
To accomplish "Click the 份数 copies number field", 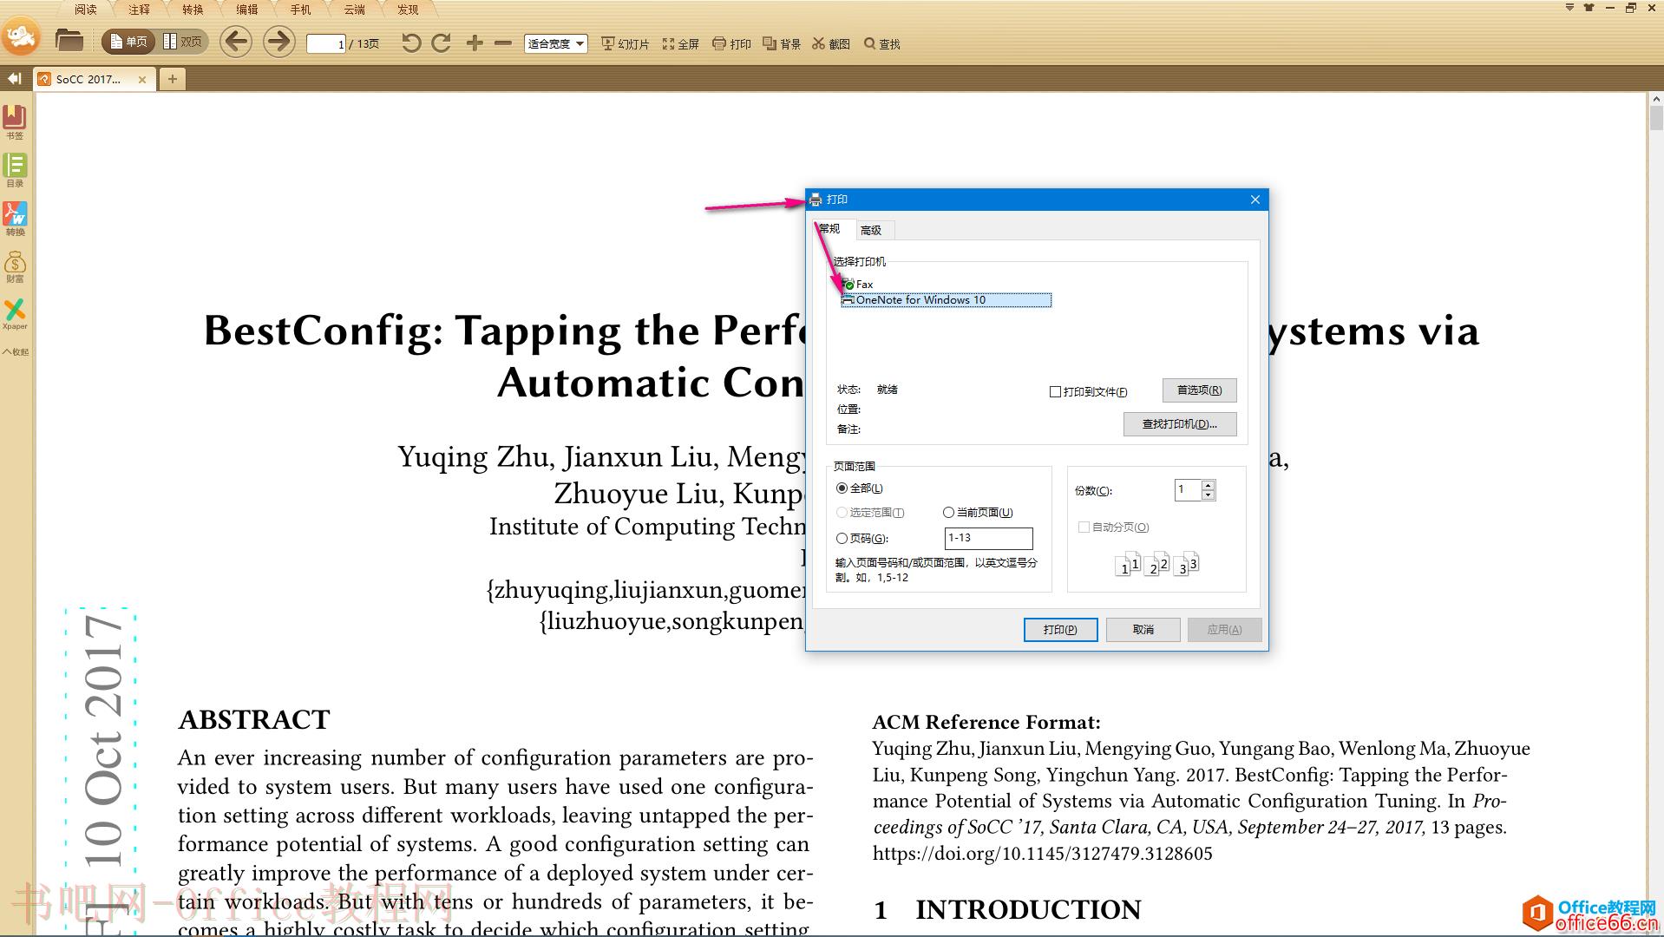I will (1188, 490).
